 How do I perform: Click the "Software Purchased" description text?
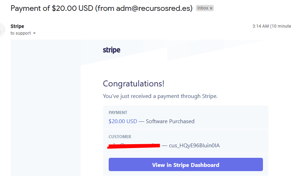click(170, 121)
